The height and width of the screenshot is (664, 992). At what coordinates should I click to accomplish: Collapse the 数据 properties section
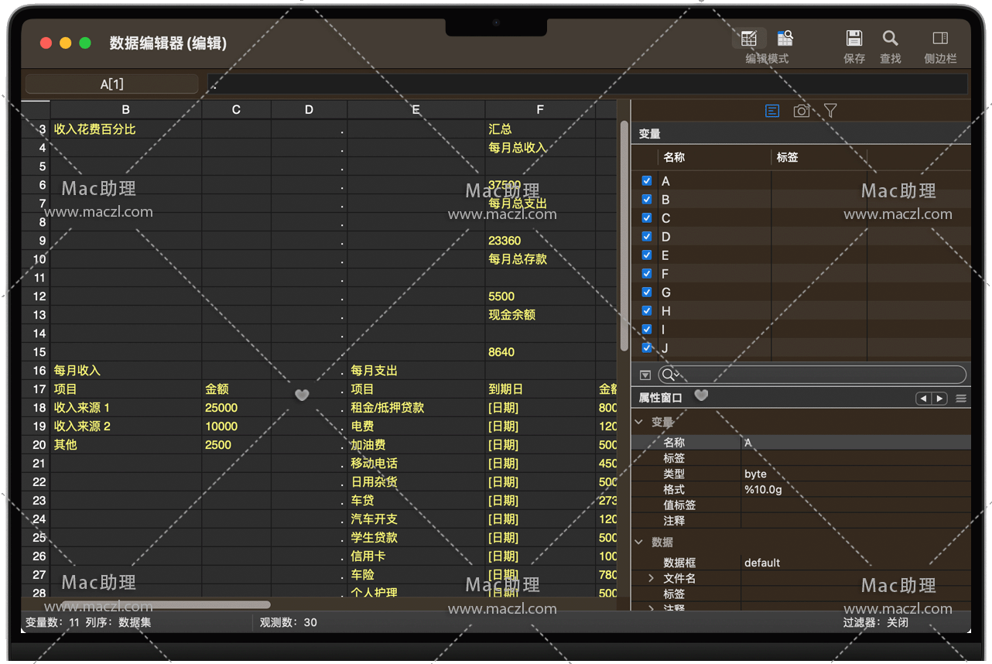pos(639,542)
